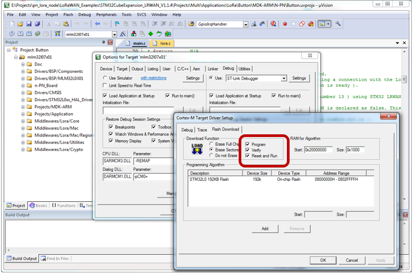Click the Translate file build-toolbar icon
This screenshot has width=414, height=274.
[12, 34]
